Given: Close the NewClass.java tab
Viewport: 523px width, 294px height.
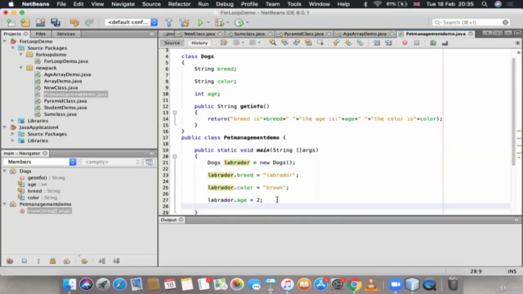Looking at the screenshot, I should coord(220,33).
